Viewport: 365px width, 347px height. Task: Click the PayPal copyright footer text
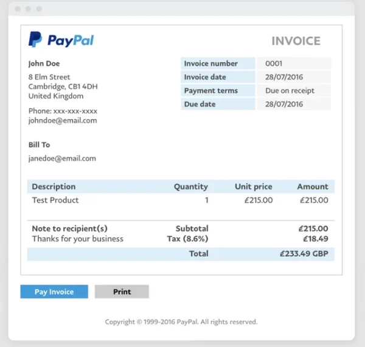181,322
